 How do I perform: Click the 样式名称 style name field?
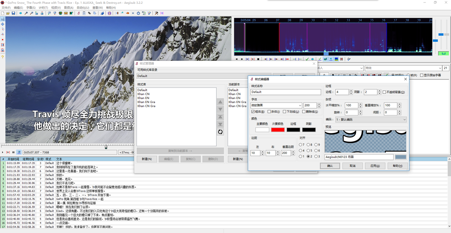tap(286, 92)
